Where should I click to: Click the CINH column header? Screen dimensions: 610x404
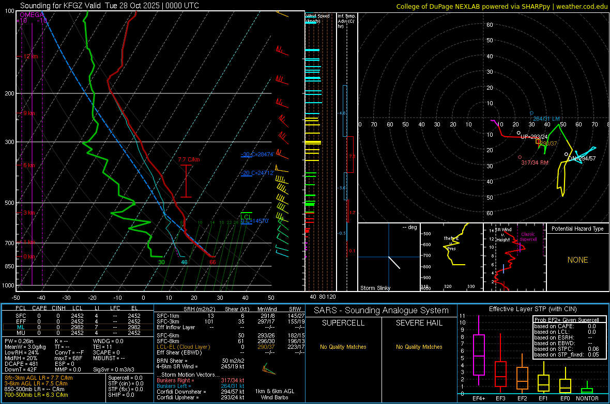tap(59, 308)
